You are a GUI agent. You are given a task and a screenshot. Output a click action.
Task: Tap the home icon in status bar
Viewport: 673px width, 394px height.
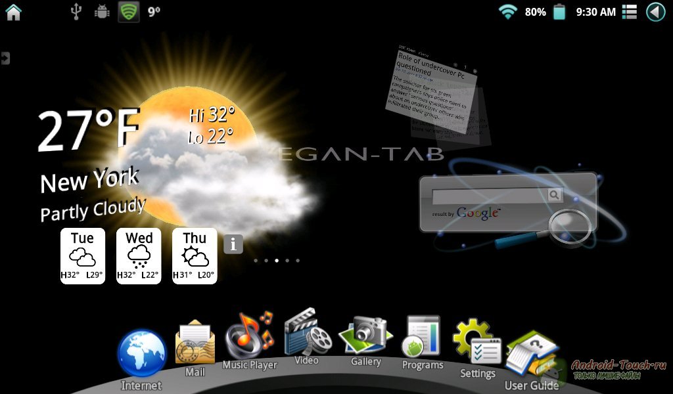13,12
